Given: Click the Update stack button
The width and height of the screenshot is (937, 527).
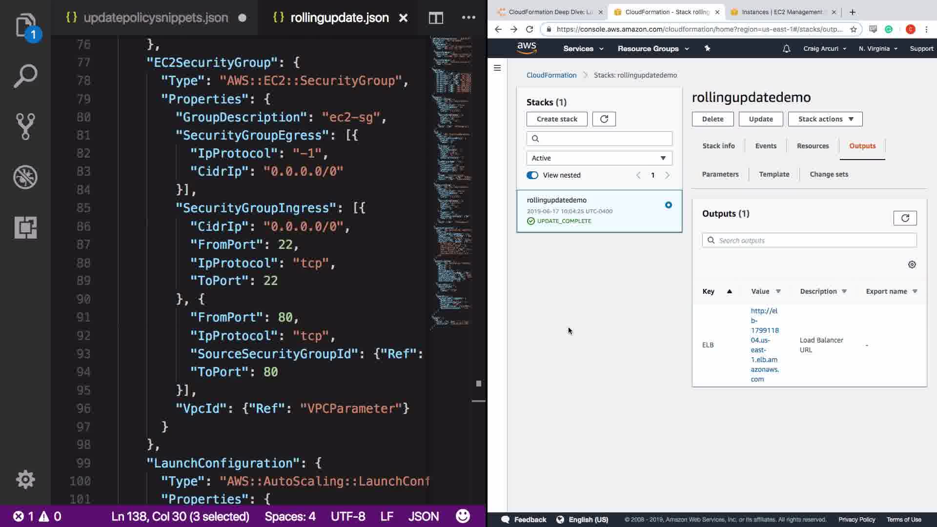Looking at the screenshot, I should pyautogui.click(x=760, y=119).
